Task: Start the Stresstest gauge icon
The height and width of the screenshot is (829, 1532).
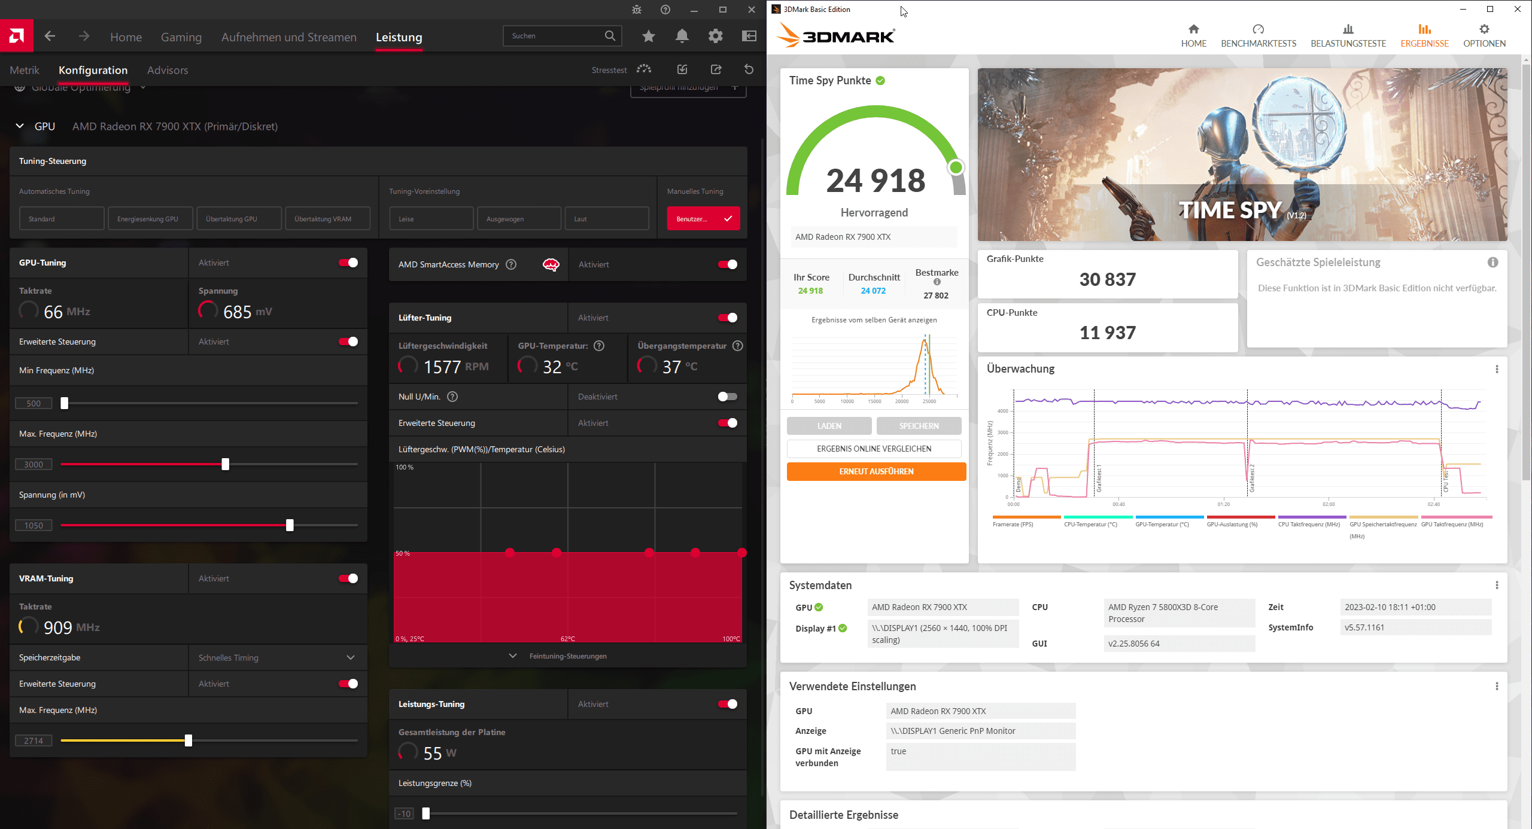Action: pyautogui.click(x=644, y=69)
